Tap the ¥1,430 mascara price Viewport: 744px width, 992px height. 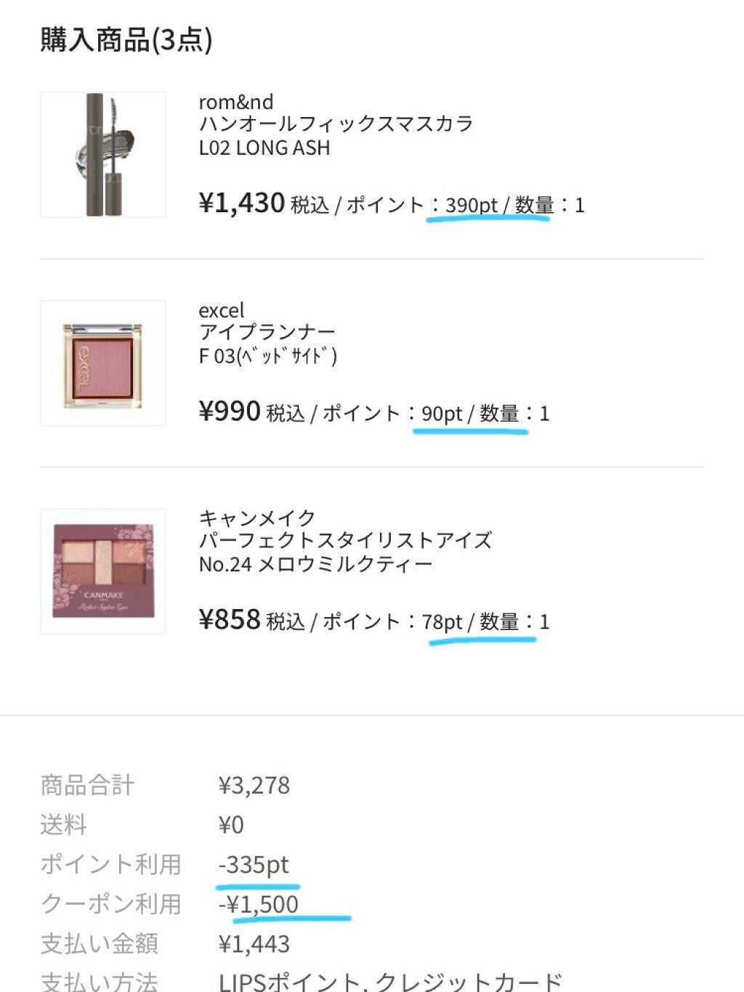coord(241,203)
